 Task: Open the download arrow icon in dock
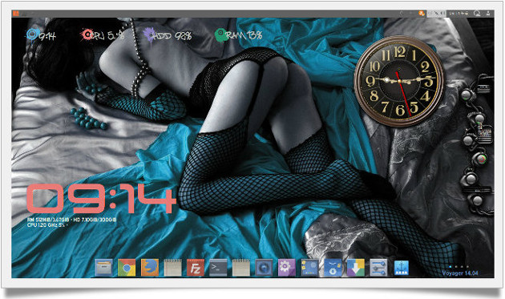click(356, 268)
